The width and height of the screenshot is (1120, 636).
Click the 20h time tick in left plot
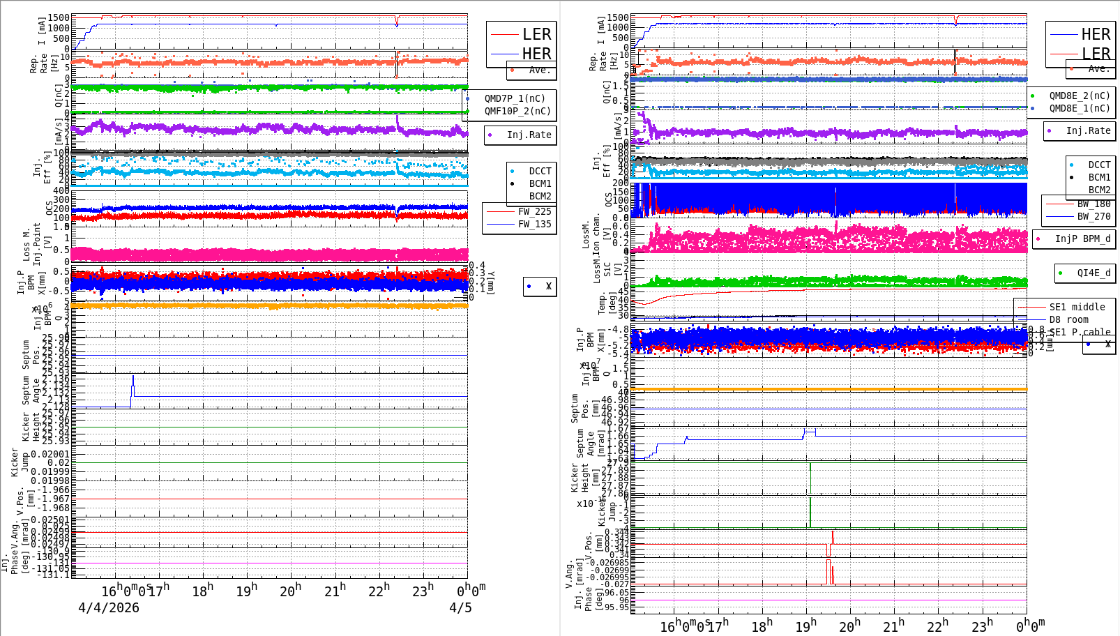(291, 591)
